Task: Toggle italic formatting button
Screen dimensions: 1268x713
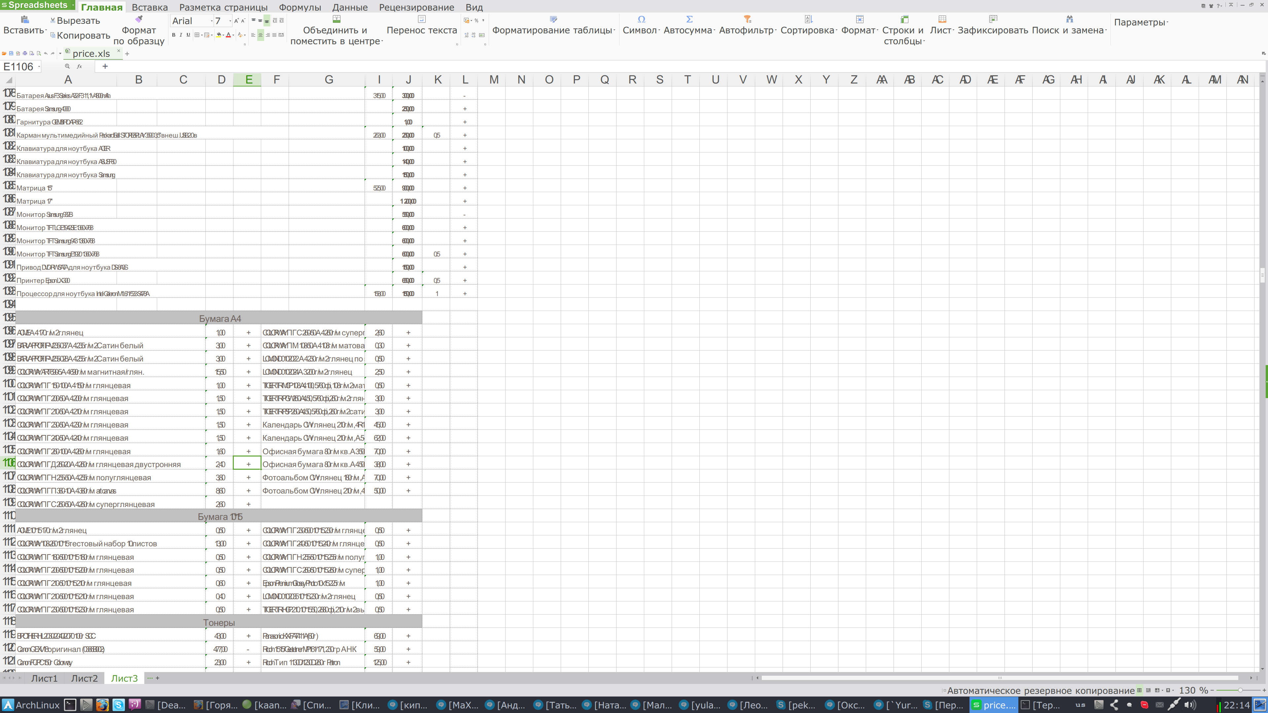Action: pos(181,35)
